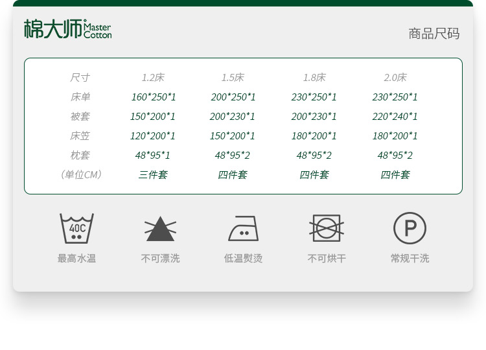486x350 pixels.
Task: Click the do-not-tumble-dry icon
Action: click(327, 229)
